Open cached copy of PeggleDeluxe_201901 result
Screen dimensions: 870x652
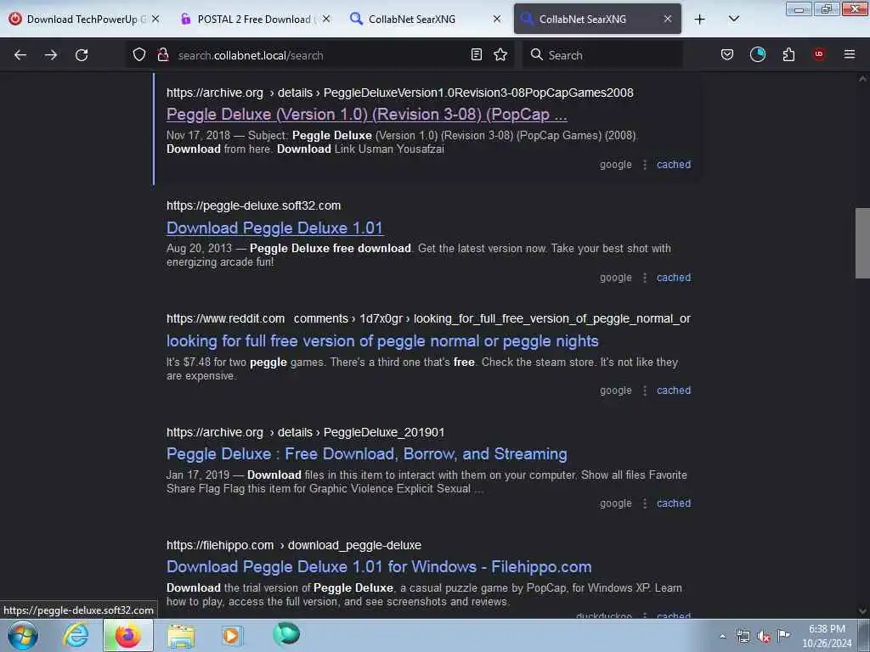point(674,503)
